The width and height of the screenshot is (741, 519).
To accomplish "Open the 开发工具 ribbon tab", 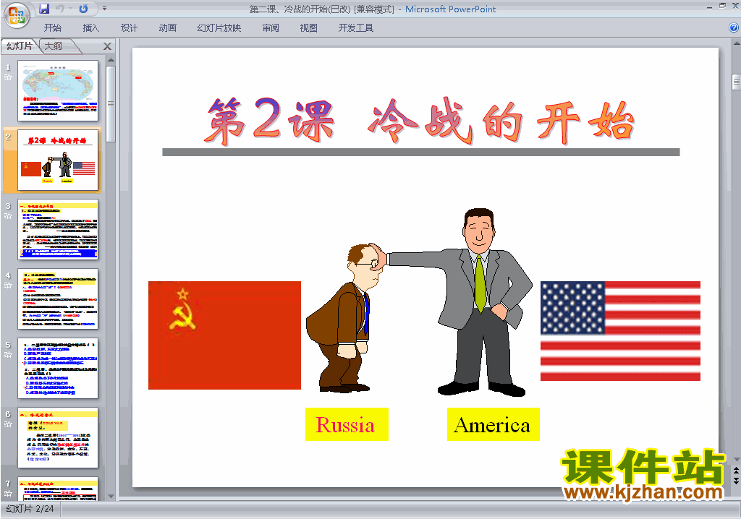I will click(356, 28).
